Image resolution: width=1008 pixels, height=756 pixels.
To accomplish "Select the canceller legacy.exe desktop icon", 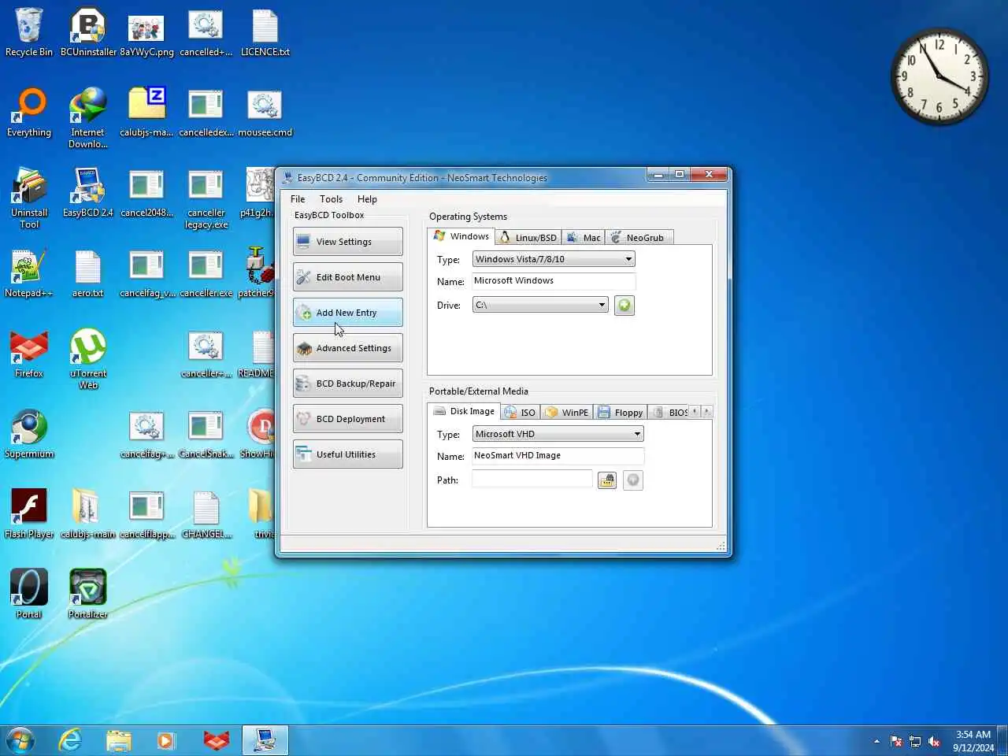I will [206, 198].
